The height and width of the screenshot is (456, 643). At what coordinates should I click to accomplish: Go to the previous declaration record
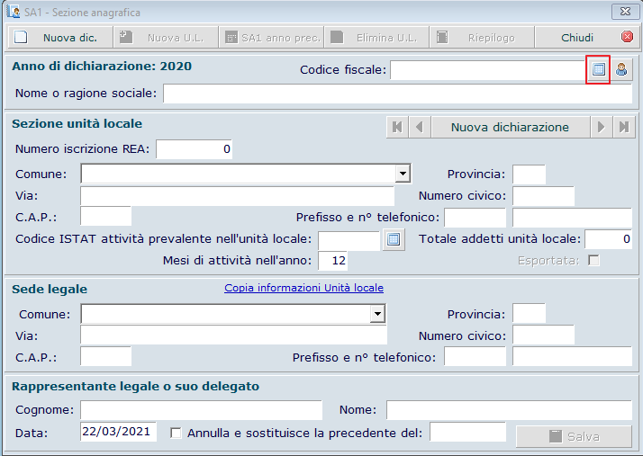pos(419,127)
